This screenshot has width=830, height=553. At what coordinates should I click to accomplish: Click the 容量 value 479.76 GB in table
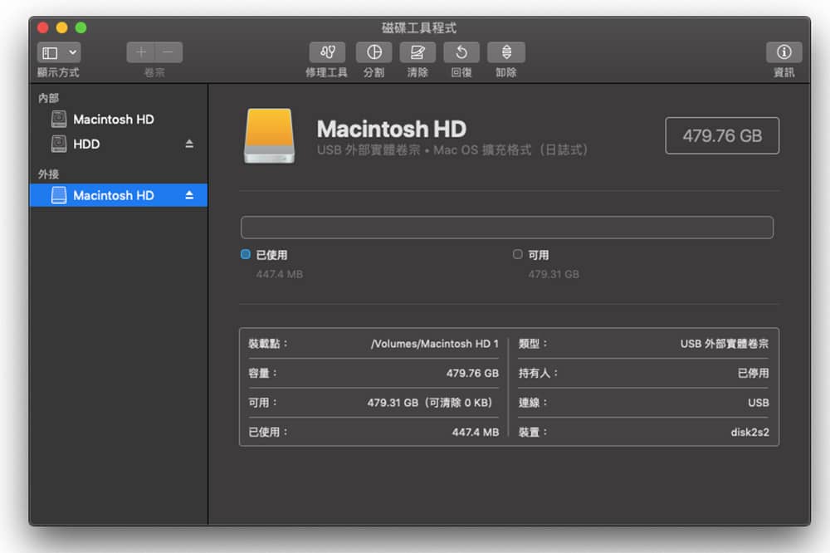pyautogui.click(x=472, y=374)
